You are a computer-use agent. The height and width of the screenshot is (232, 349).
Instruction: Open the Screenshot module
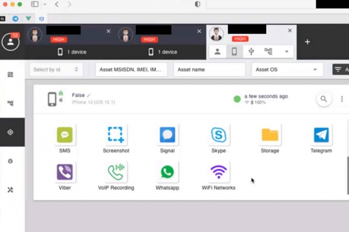click(116, 135)
